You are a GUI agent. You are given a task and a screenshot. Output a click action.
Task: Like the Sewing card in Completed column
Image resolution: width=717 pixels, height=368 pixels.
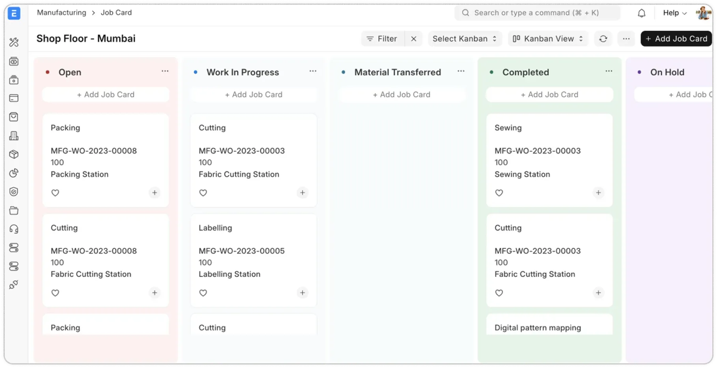tap(499, 193)
